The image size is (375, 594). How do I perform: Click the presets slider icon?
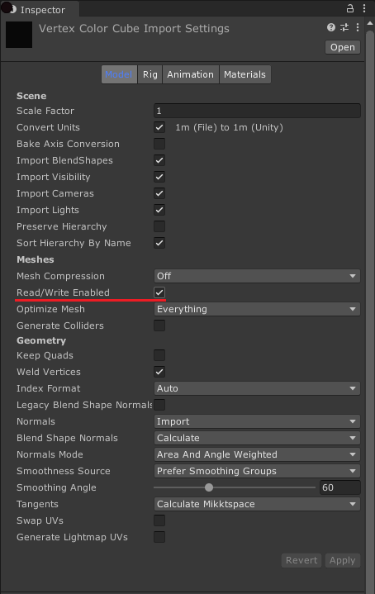[344, 27]
